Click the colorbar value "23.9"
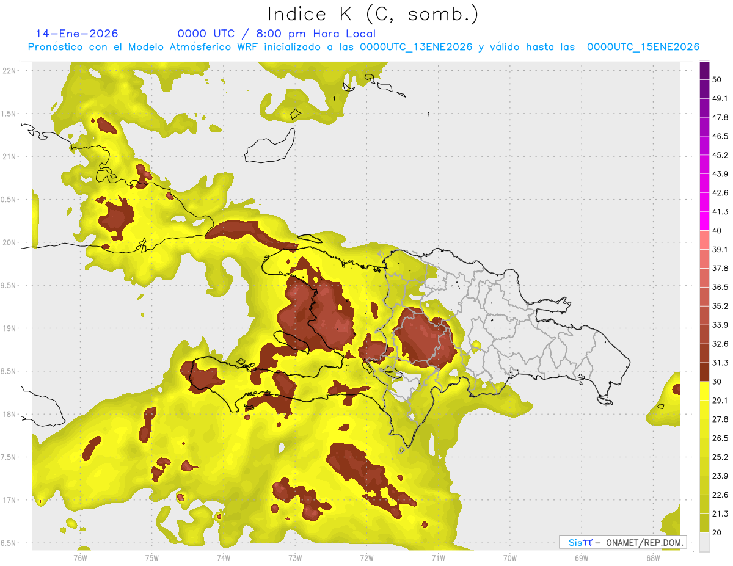The height and width of the screenshot is (566, 733). click(x=720, y=476)
